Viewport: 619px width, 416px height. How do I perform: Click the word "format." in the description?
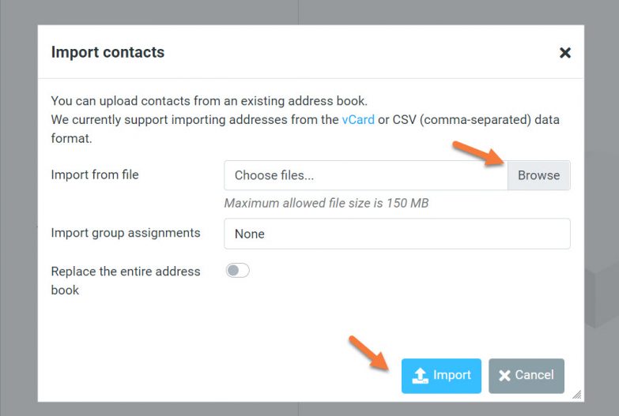(72, 139)
